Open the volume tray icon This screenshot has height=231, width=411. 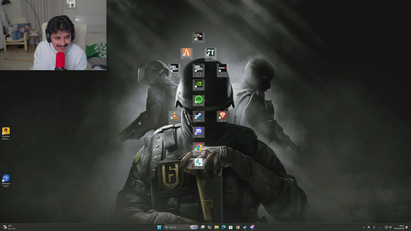tap(390, 227)
